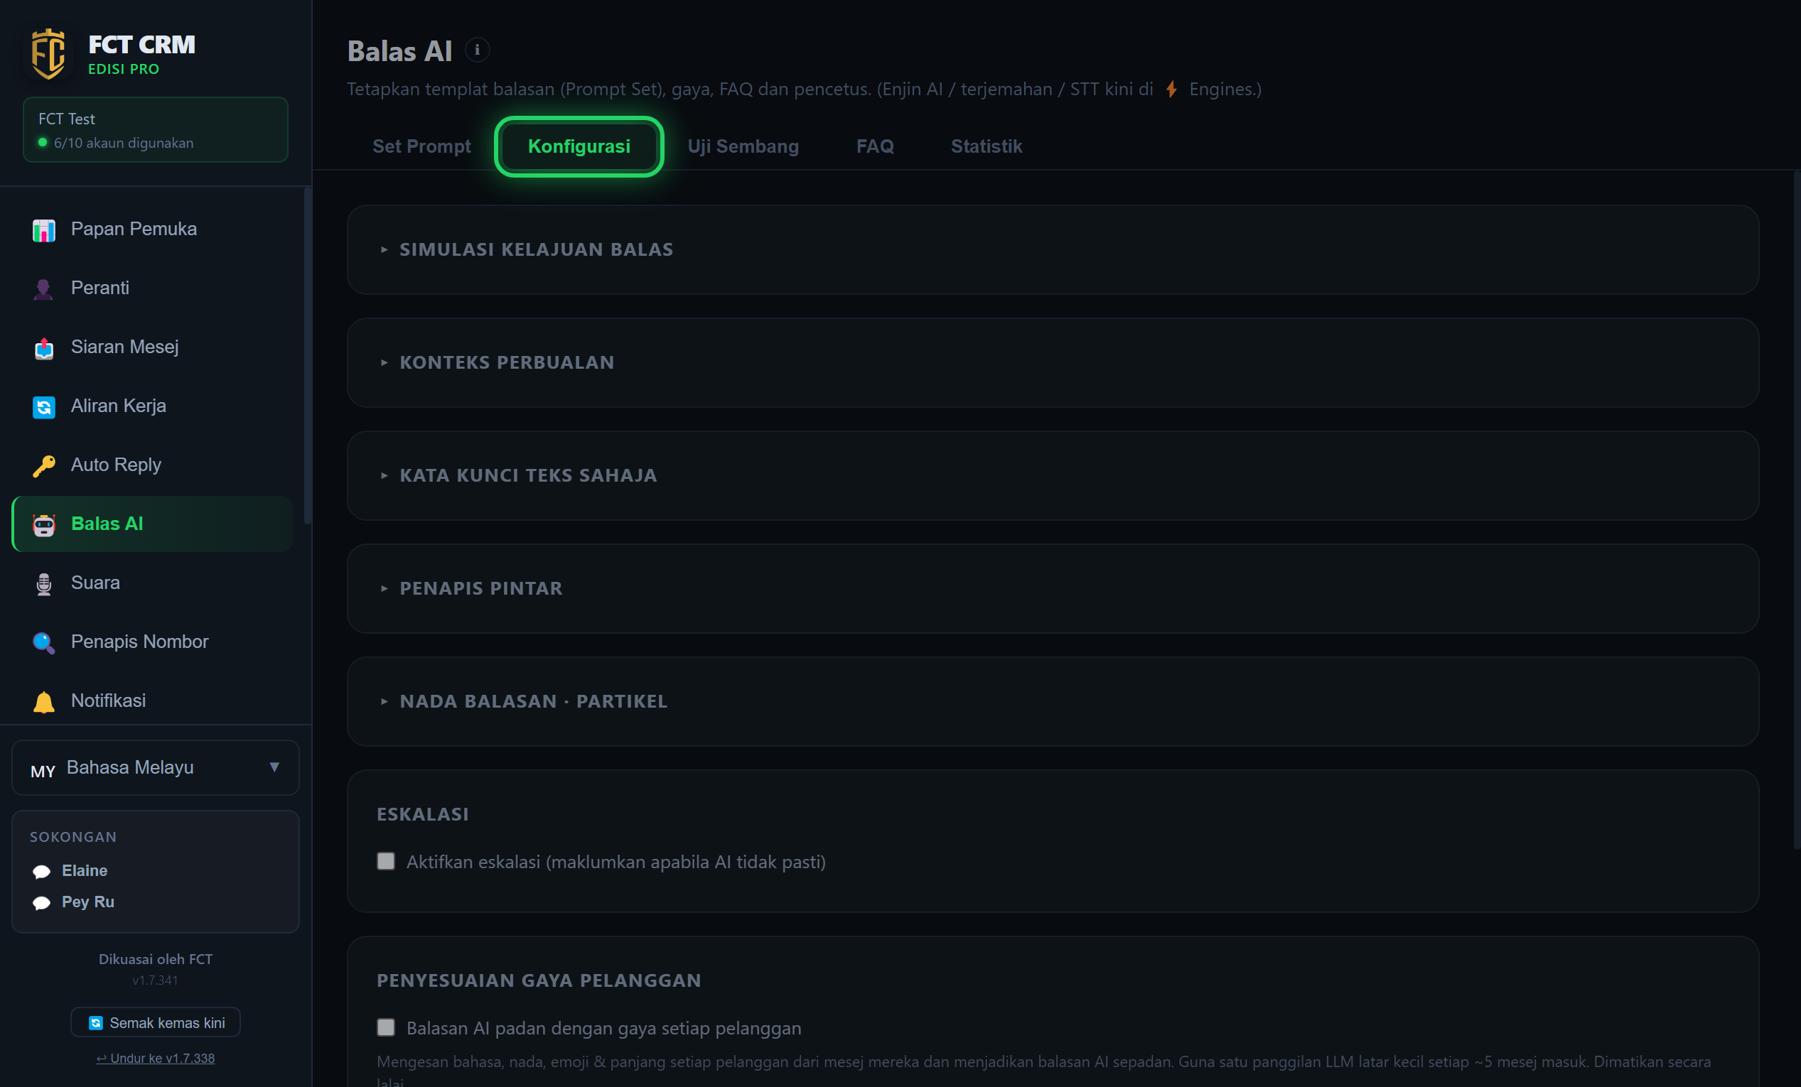
Task: Go to the FAQ tab
Action: (875, 147)
